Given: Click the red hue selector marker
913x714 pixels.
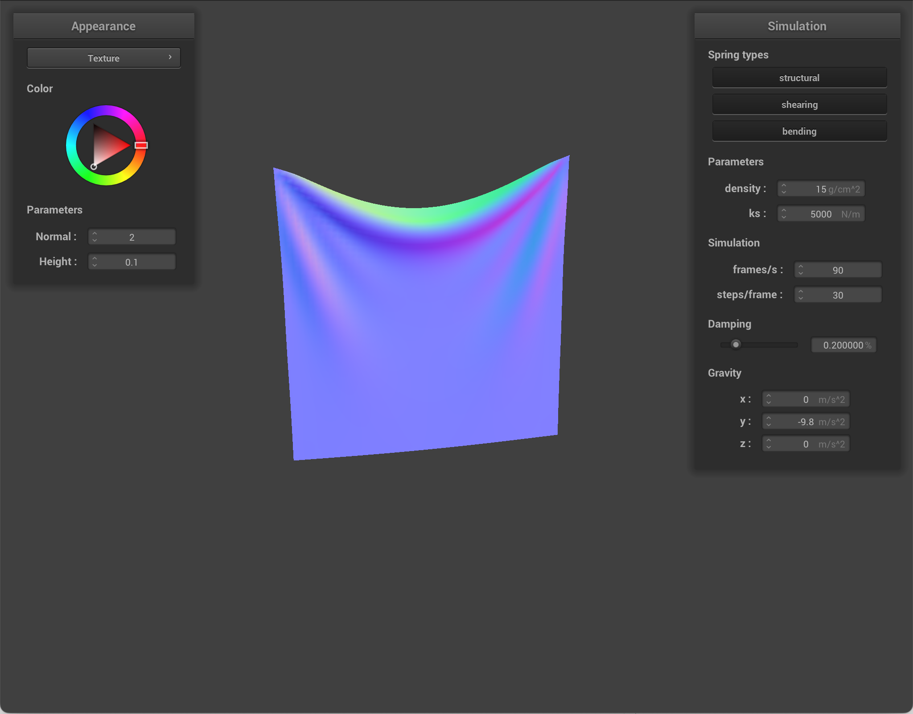Looking at the screenshot, I should coord(141,145).
